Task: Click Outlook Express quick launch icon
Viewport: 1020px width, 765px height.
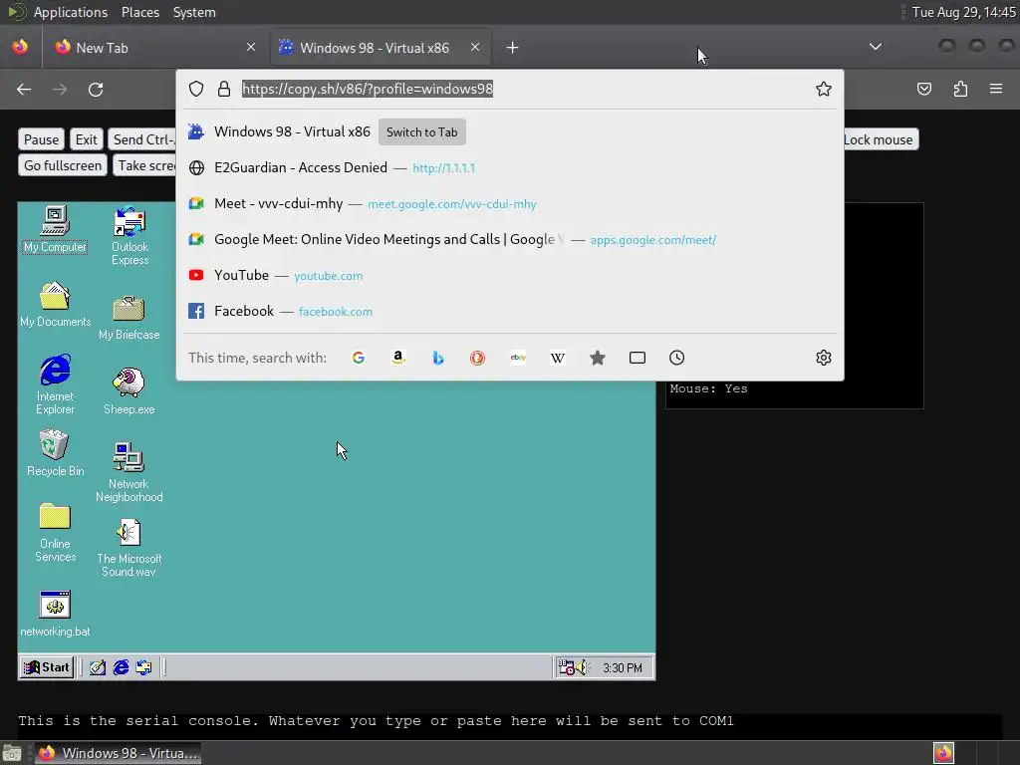Action: point(143,667)
